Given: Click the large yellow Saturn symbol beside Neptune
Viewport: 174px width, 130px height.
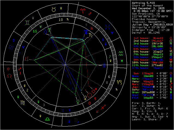Looking at the screenshot, I should click(91, 35).
